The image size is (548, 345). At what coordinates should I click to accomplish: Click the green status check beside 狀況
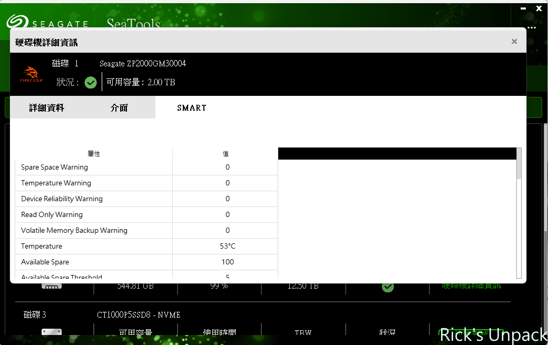coord(90,82)
